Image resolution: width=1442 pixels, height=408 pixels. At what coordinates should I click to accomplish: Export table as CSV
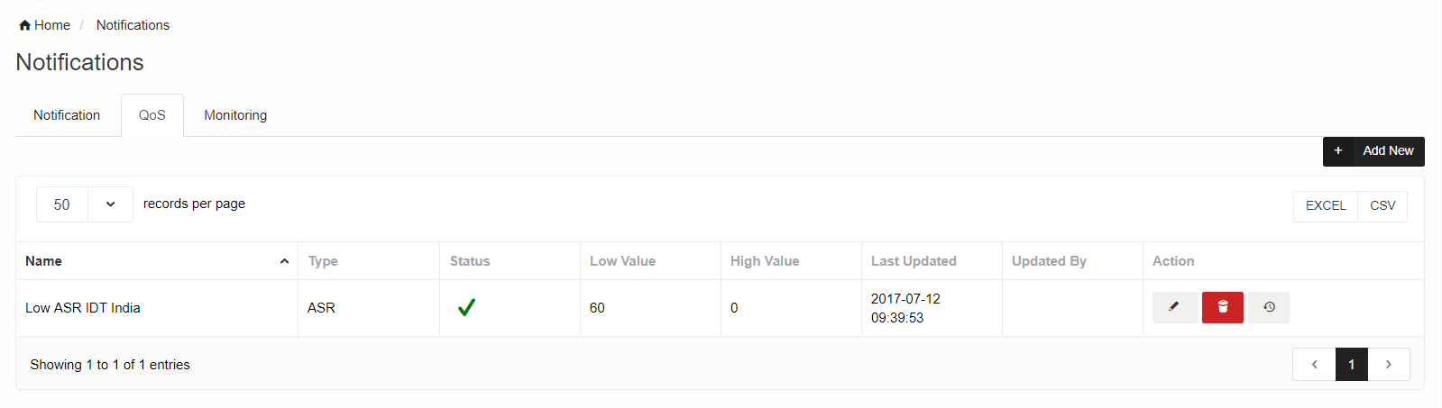coord(1382,206)
